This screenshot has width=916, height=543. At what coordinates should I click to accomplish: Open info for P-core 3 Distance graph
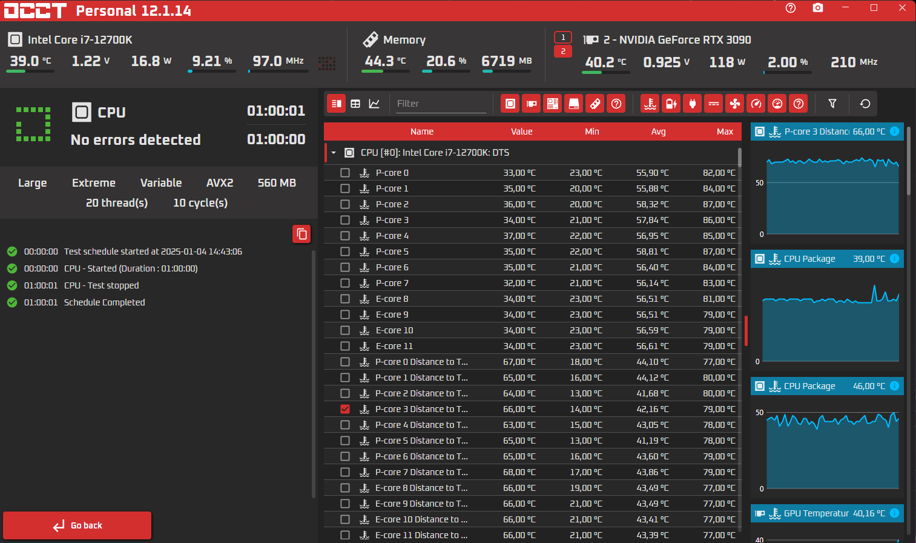[x=894, y=132]
